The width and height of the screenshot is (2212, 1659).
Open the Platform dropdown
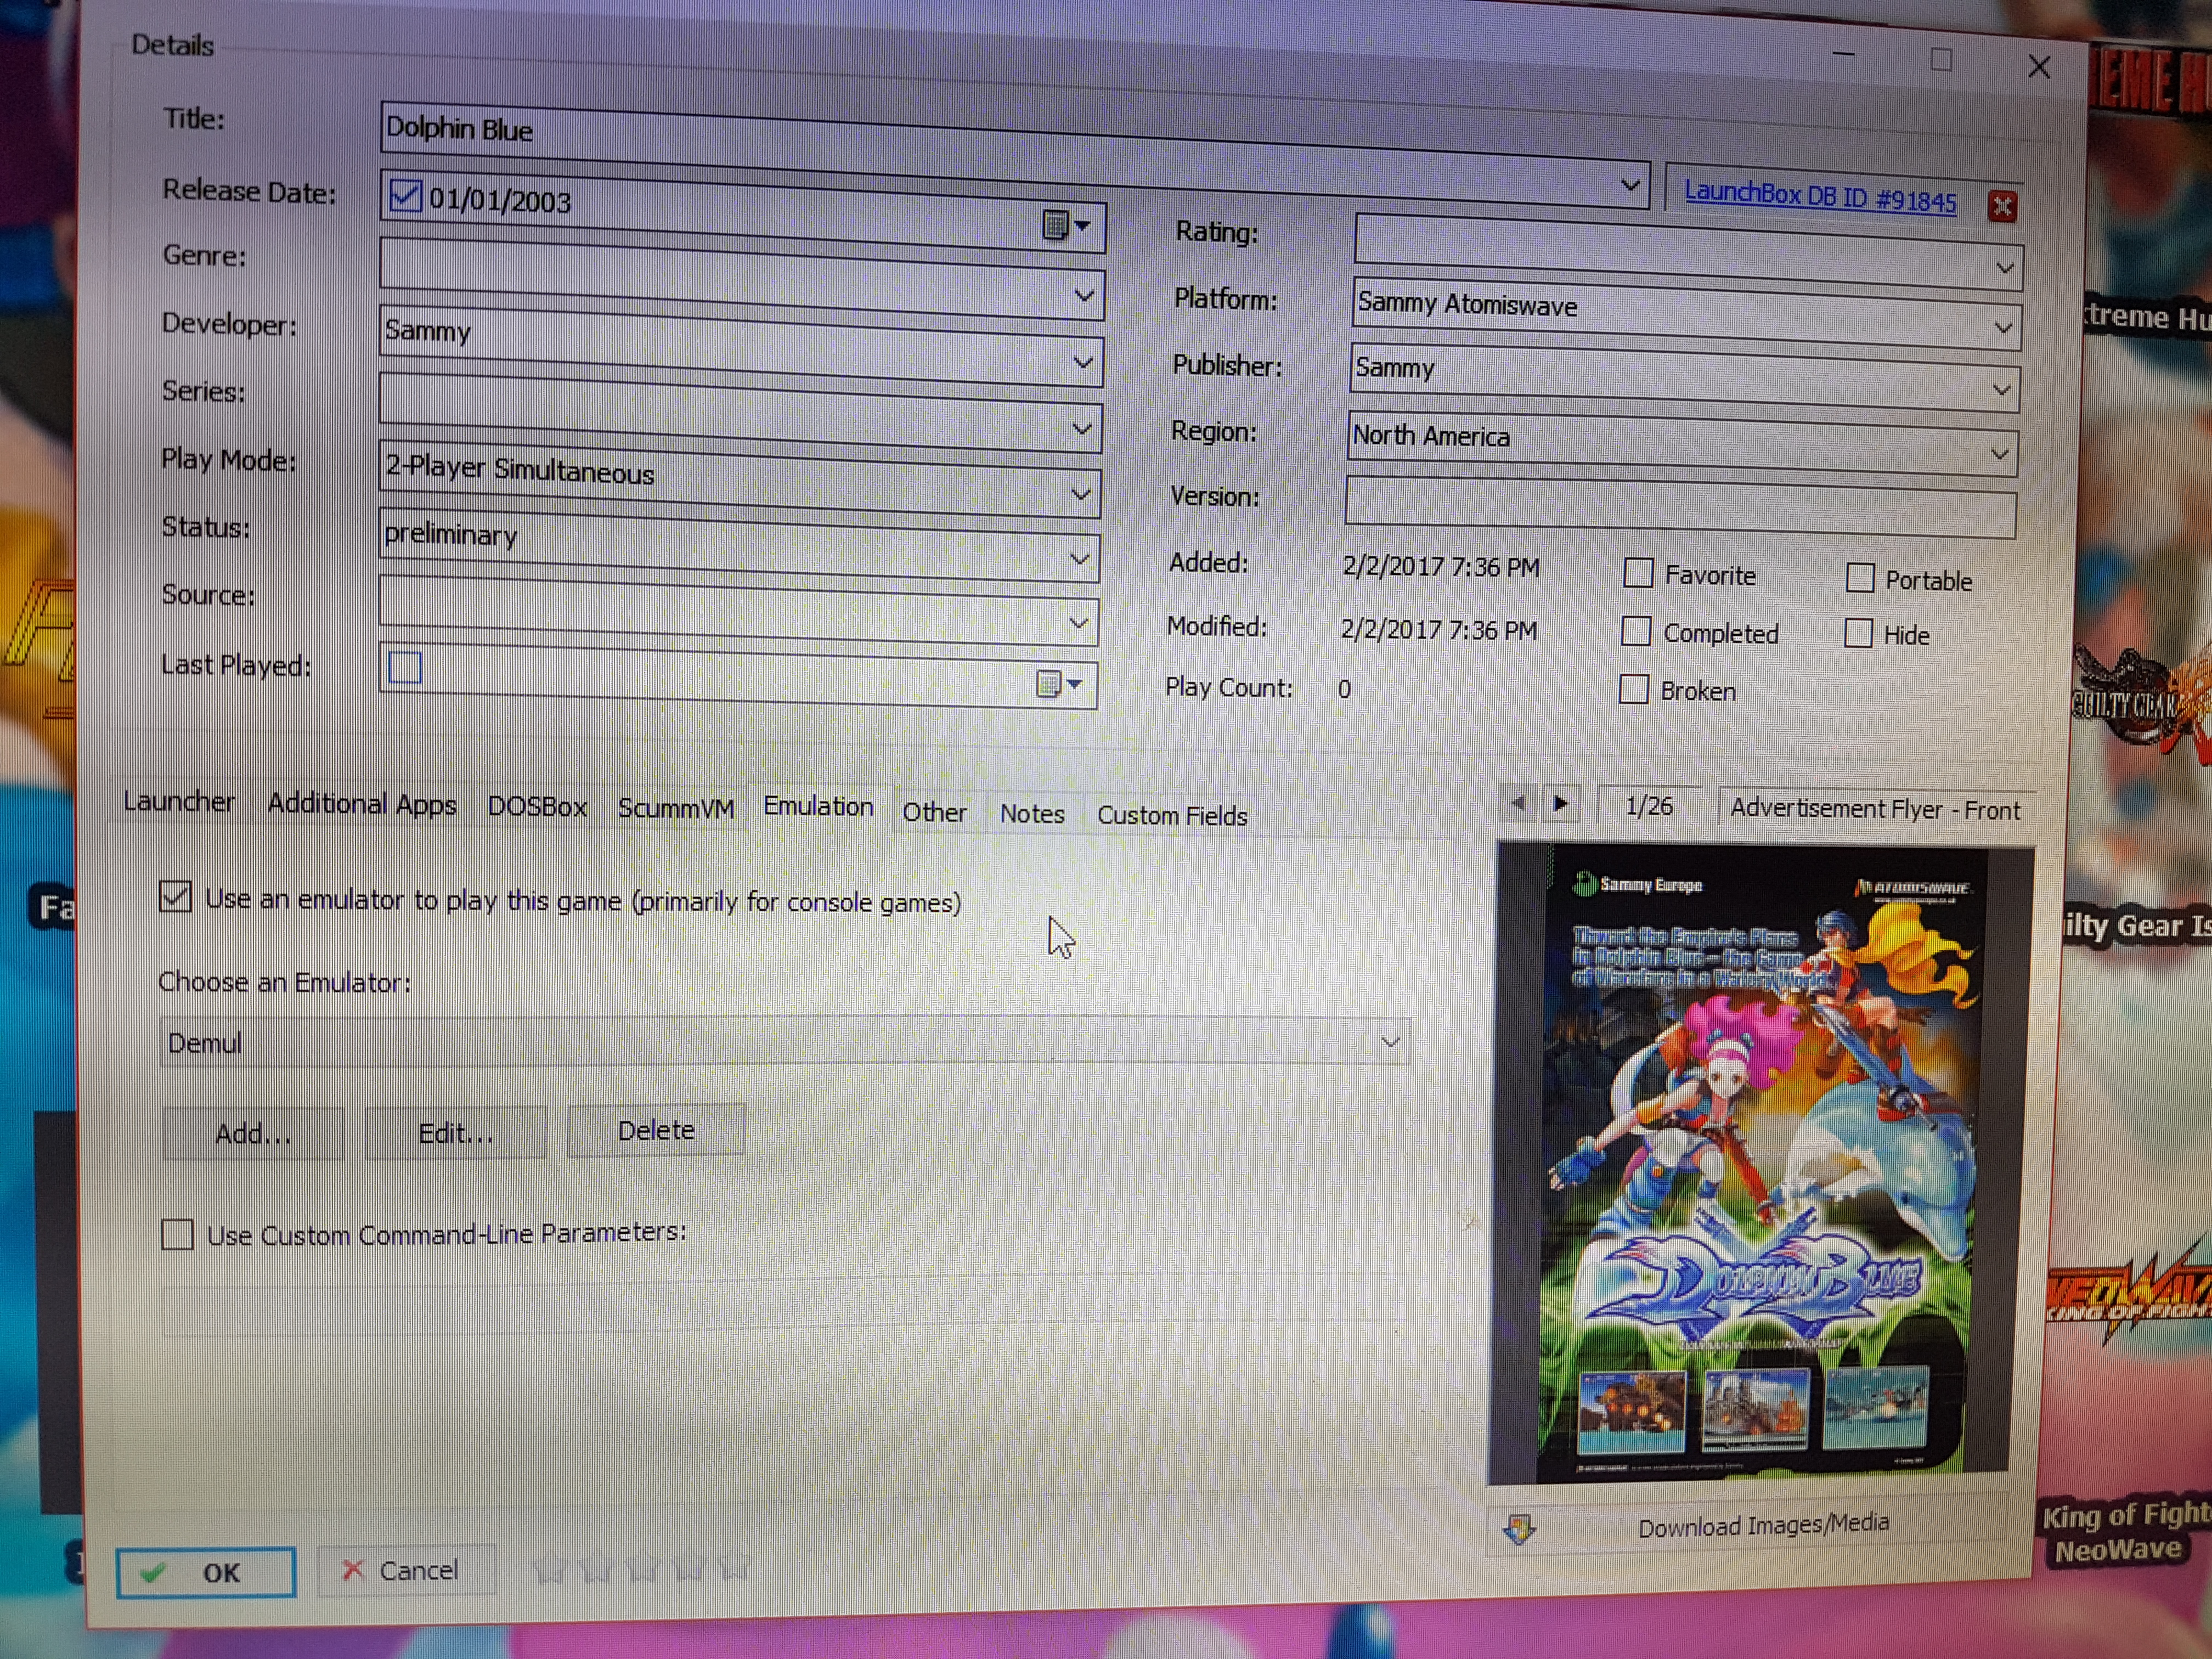[2003, 328]
